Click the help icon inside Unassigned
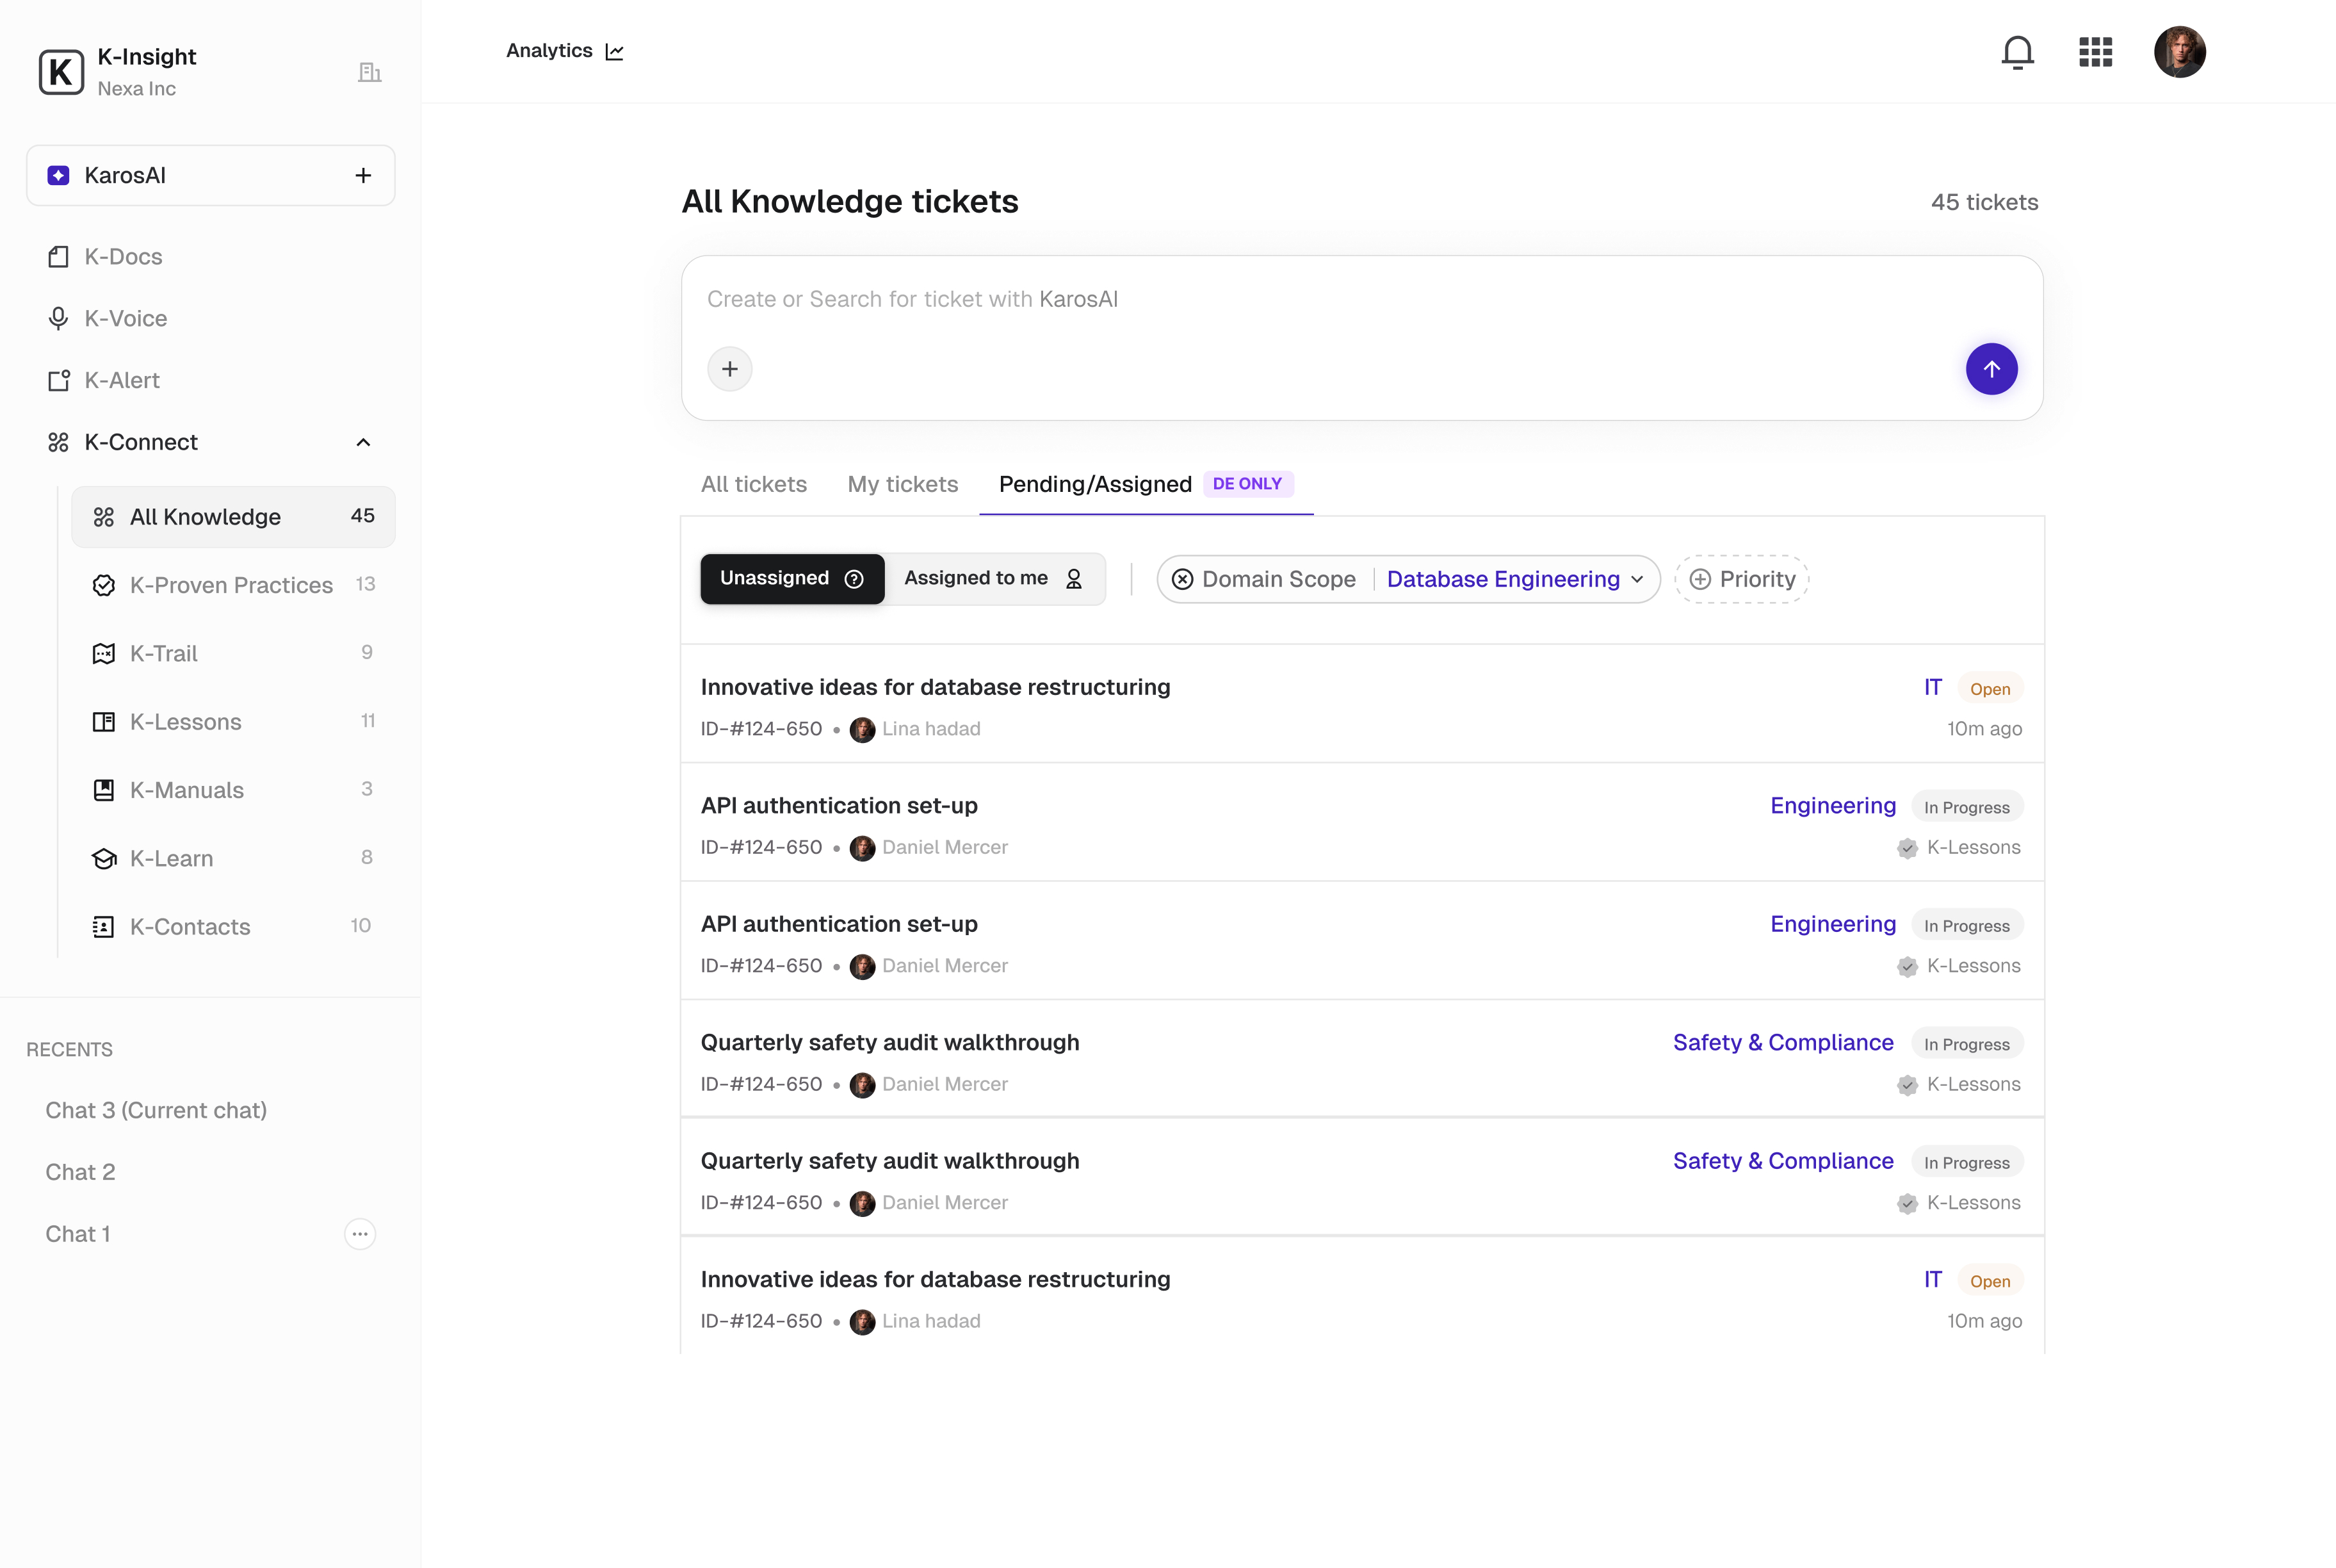The image size is (2336, 1568). 854,579
